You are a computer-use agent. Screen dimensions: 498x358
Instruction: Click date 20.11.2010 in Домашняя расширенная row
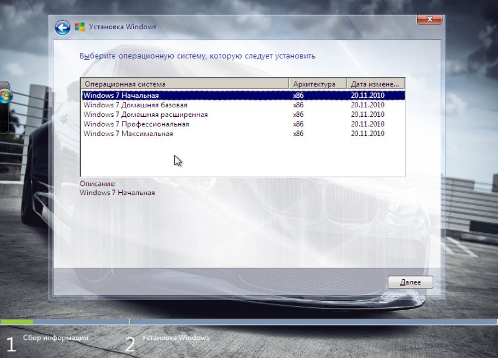(x=368, y=114)
